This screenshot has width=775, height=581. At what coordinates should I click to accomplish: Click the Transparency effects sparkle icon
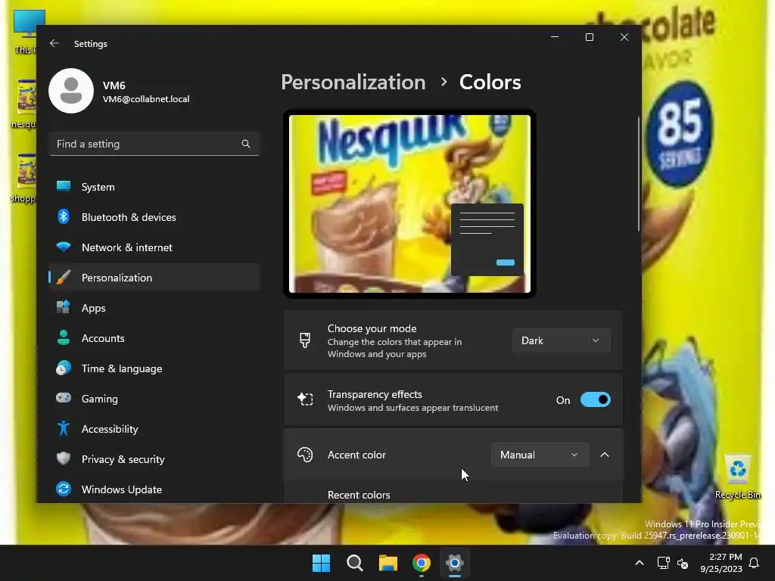(x=305, y=399)
